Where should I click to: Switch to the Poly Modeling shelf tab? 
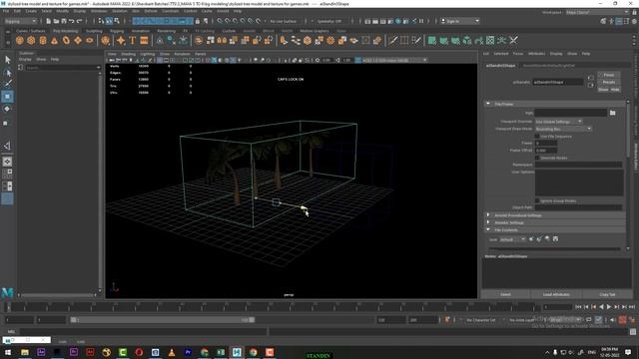click(x=65, y=31)
